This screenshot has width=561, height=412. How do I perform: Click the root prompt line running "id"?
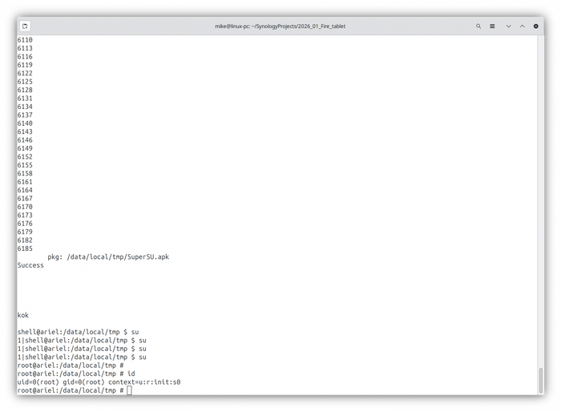pos(75,374)
